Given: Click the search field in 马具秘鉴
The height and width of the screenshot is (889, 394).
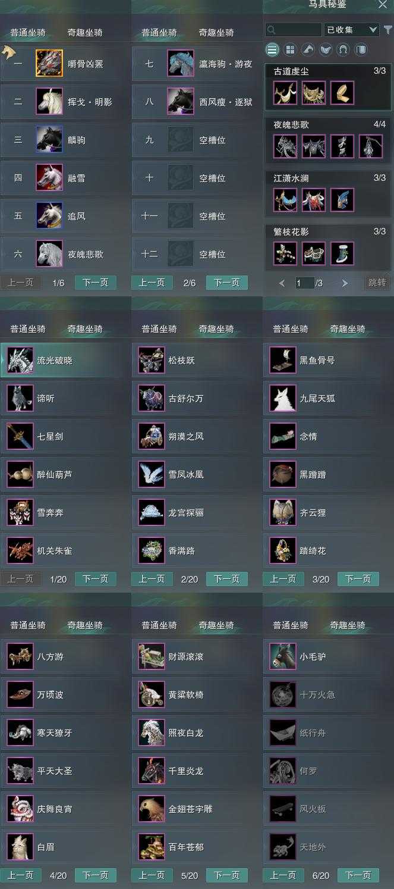Looking at the screenshot, I should [x=294, y=29].
